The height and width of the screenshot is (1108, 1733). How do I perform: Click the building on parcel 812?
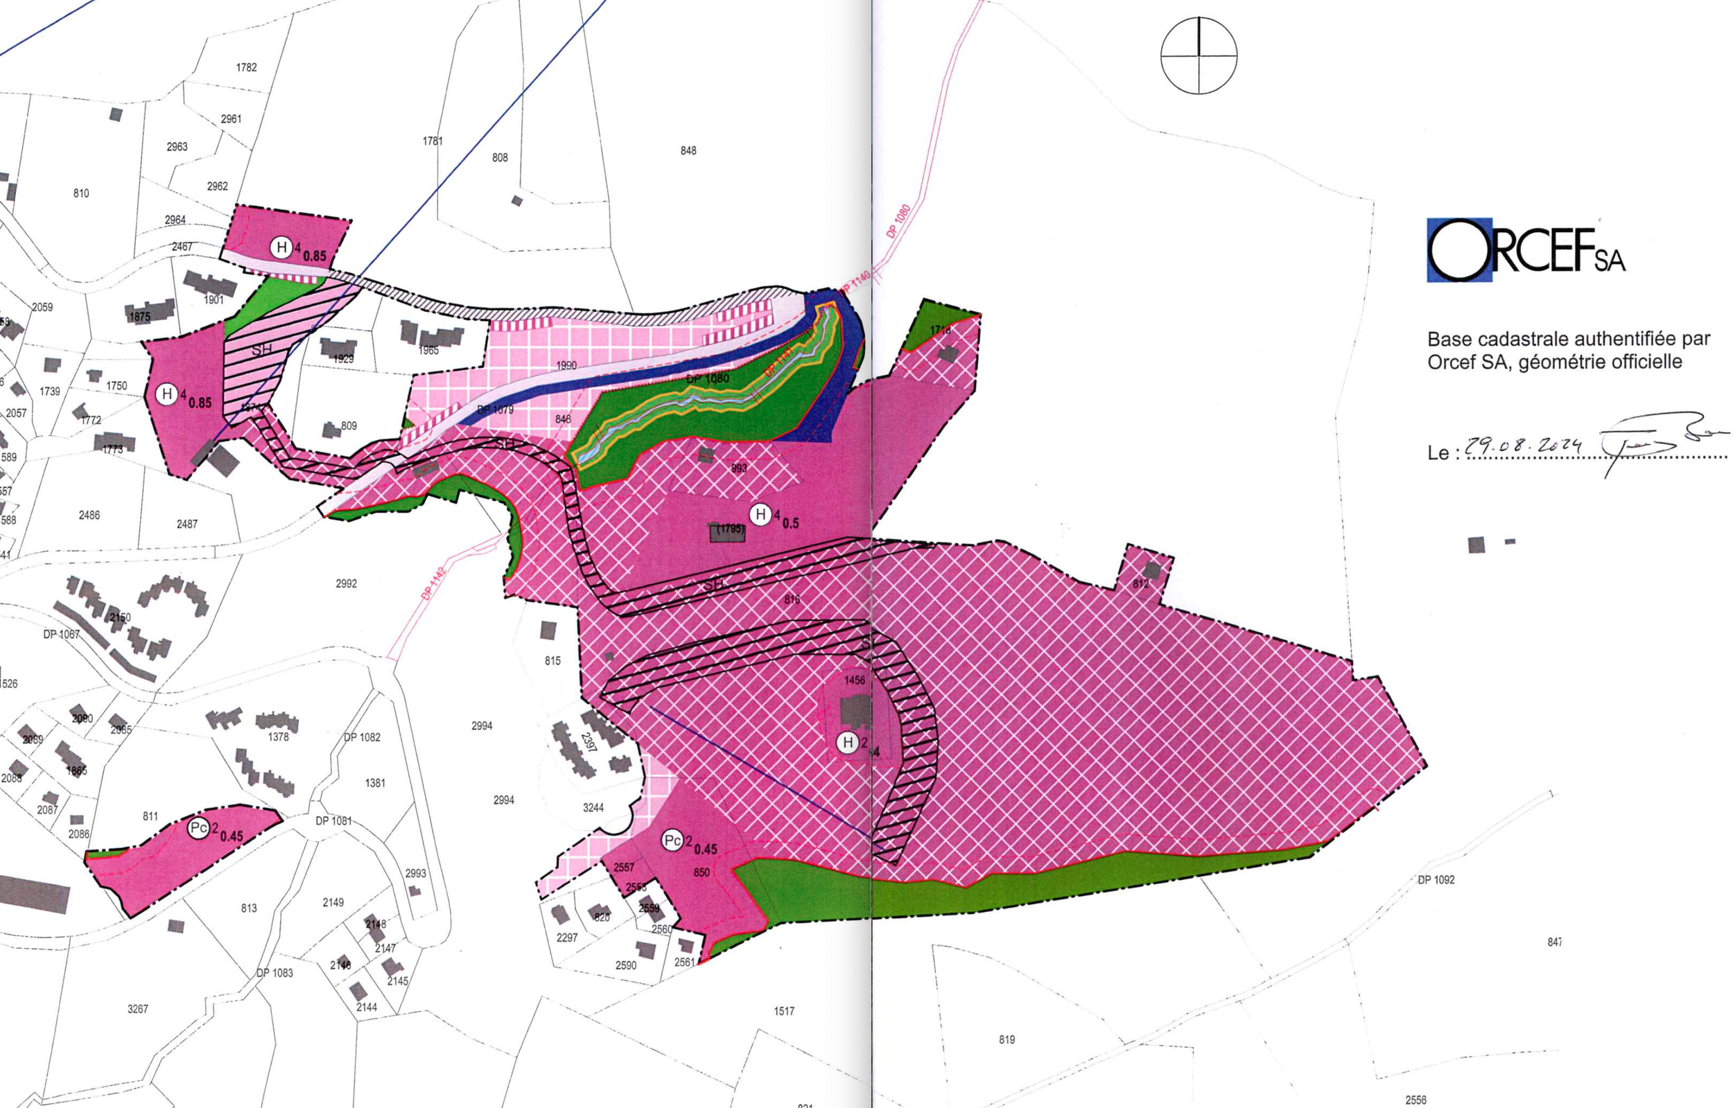[x=1152, y=570]
